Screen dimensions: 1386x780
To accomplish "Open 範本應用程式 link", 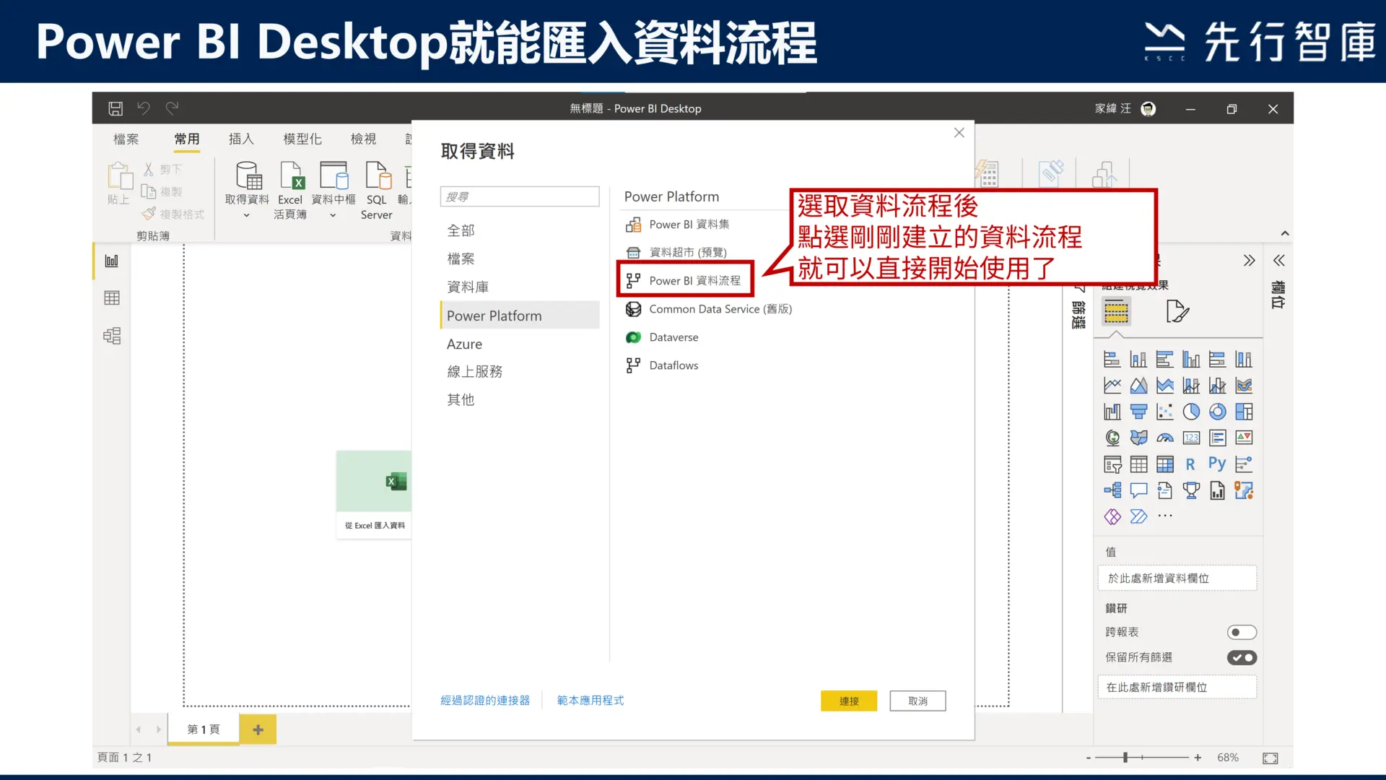I will [590, 701].
